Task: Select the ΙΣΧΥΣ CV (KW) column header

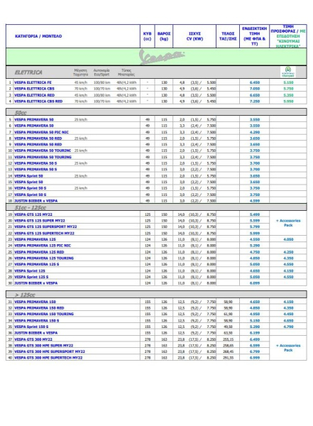Action: tap(194, 36)
